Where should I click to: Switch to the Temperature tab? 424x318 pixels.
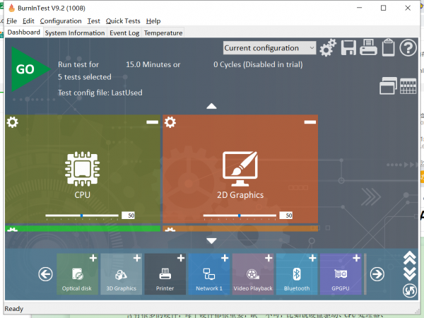pos(163,33)
